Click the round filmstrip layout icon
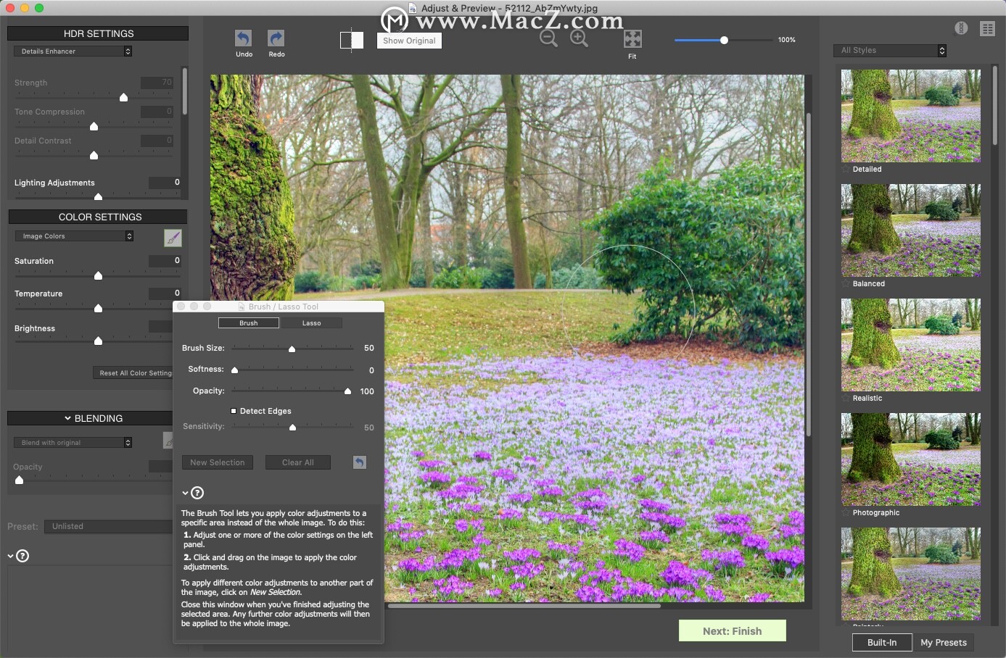Image resolution: width=1006 pixels, height=658 pixels. point(961,28)
